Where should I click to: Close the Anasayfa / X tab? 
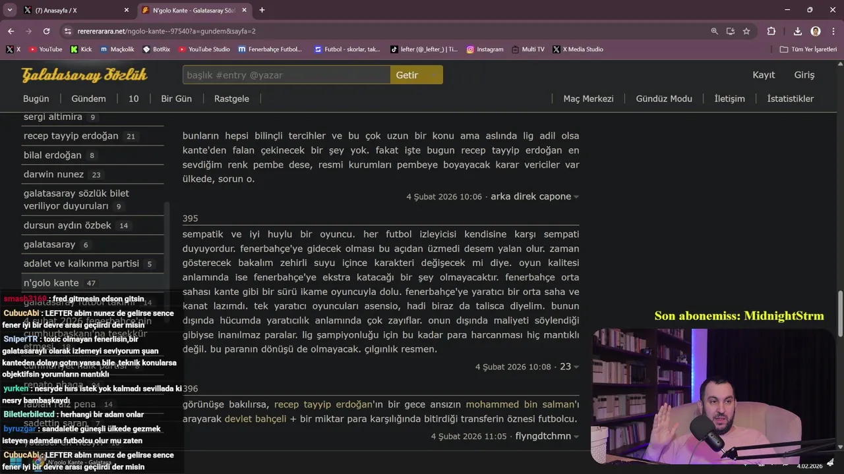pyautogui.click(x=127, y=10)
